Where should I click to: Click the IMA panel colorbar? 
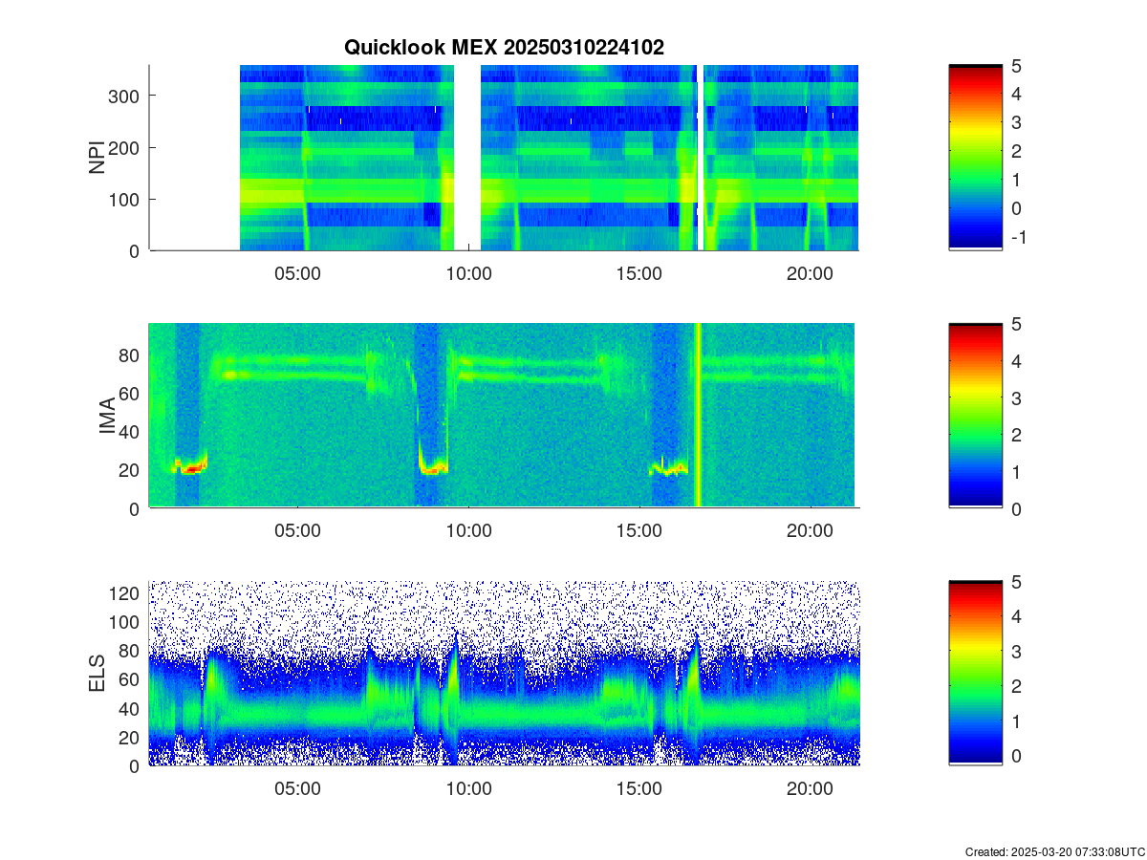(975, 416)
